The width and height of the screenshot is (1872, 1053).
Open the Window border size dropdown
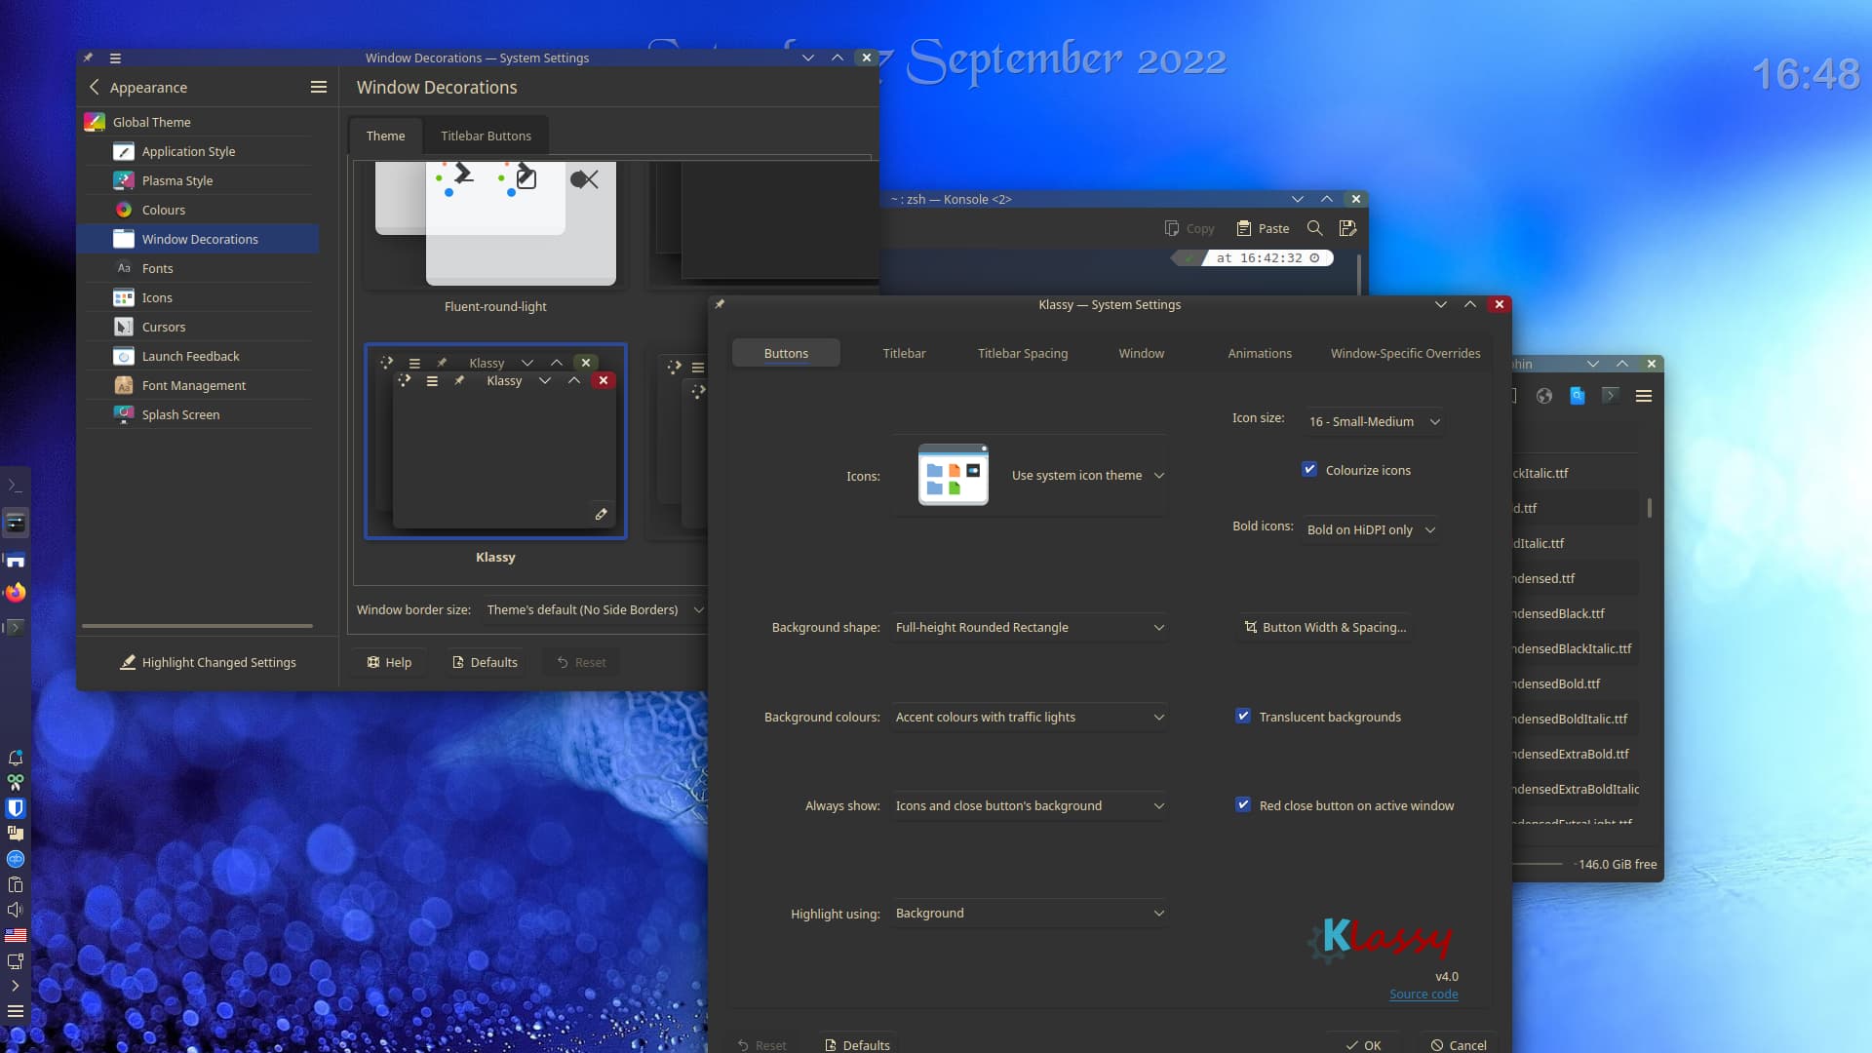(x=594, y=609)
